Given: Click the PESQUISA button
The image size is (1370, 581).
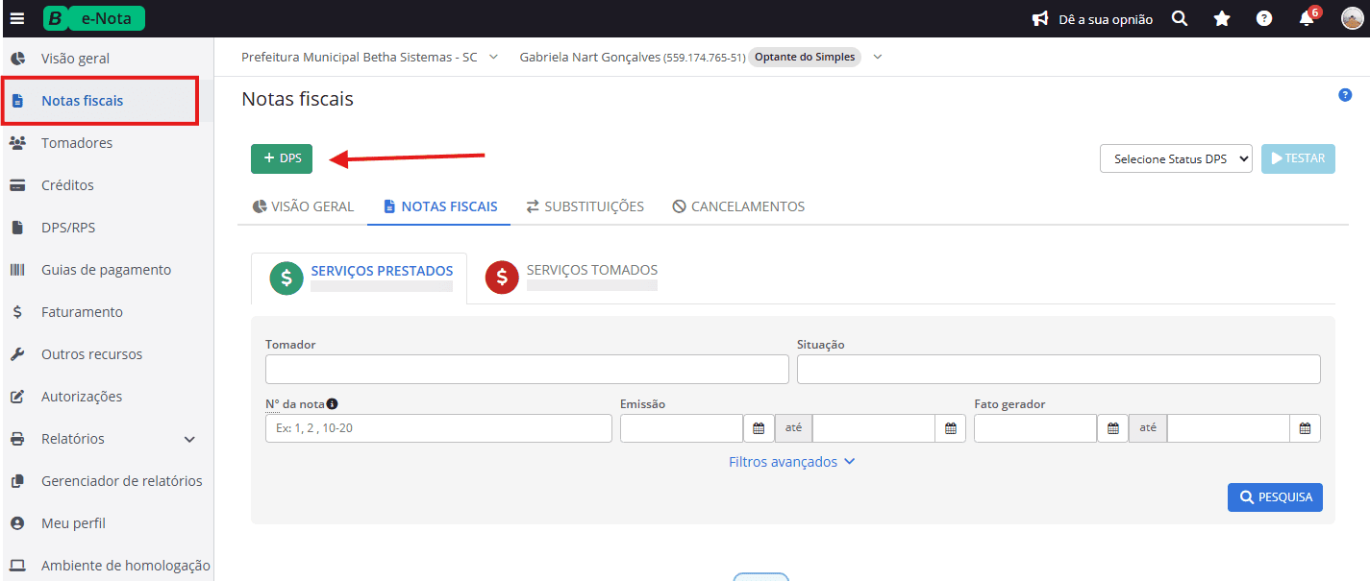Looking at the screenshot, I should click(1274, 496).
